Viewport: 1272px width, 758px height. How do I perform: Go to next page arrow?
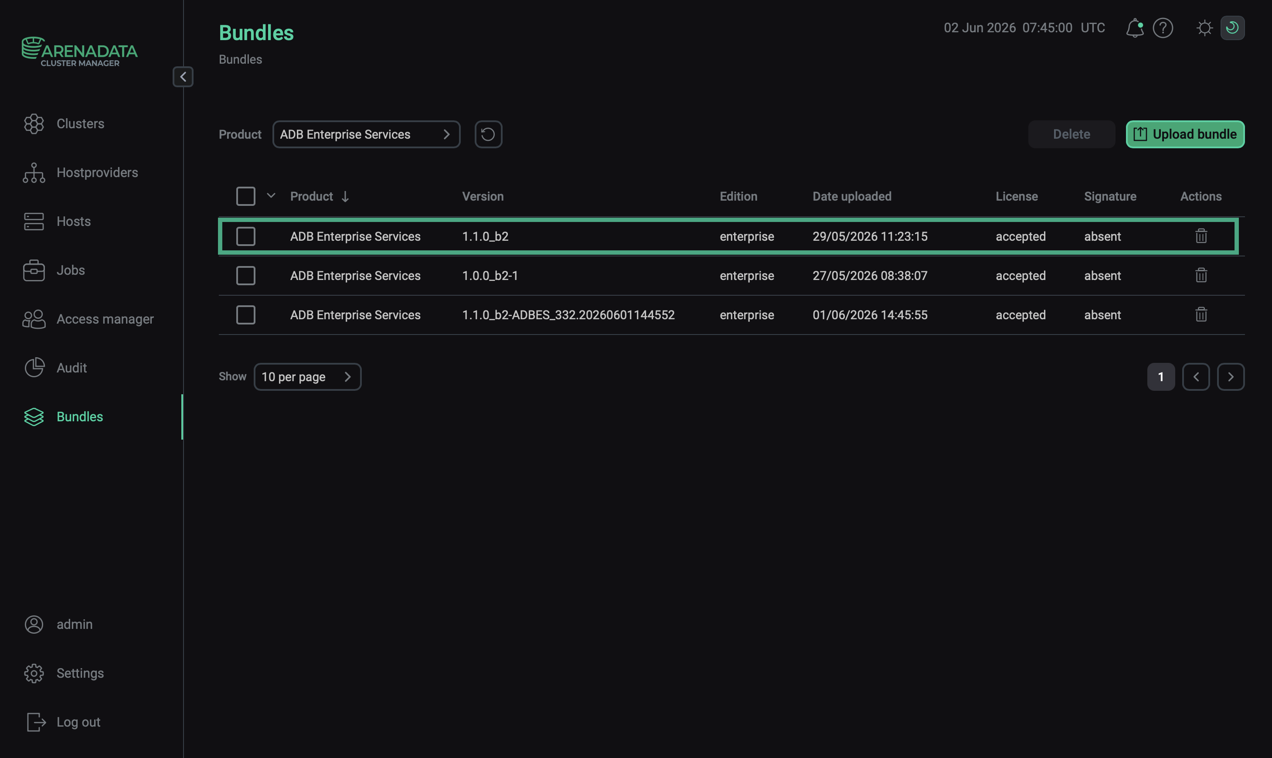coord(1231,377)
